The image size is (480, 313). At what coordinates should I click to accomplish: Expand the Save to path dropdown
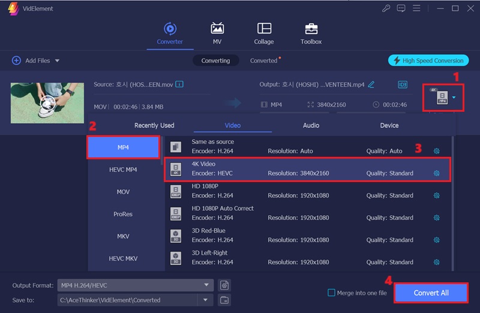click(205, 300)
